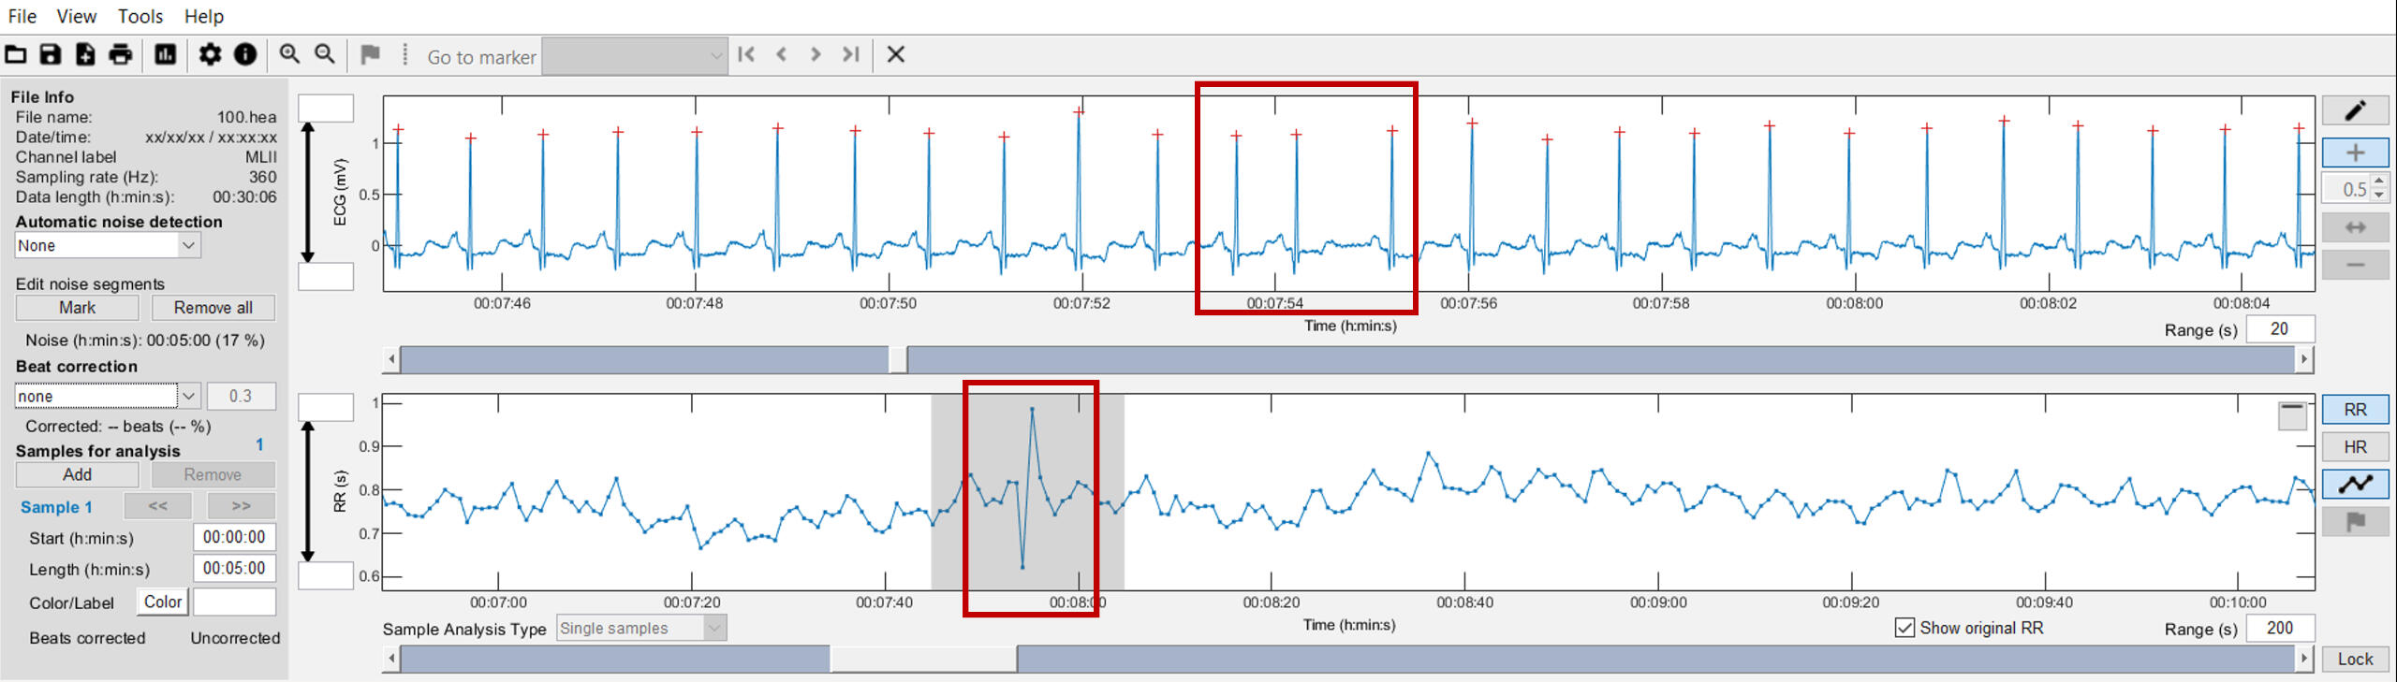Image resolution: width=2397 pixels, height=682 pixels.
Task: Click the sample Length input field
Action: (234, 568)
